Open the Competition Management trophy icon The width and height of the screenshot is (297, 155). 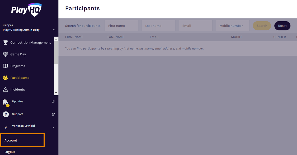click(5, 42)
